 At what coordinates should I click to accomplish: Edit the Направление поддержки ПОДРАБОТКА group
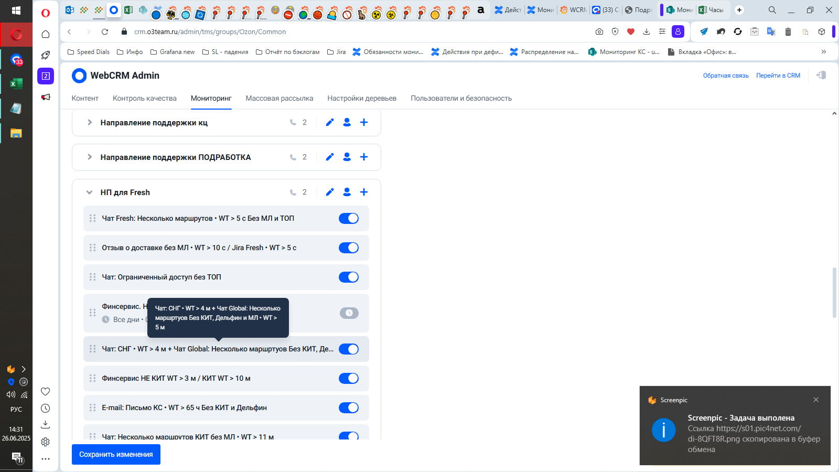330,157
